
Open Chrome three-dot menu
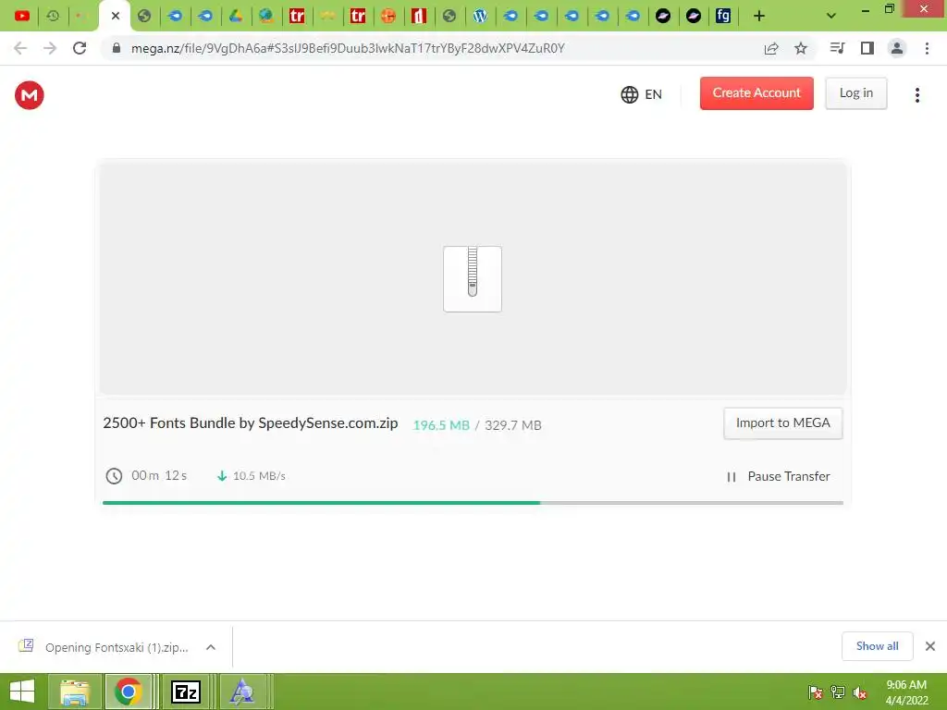[x=927, y=48]
